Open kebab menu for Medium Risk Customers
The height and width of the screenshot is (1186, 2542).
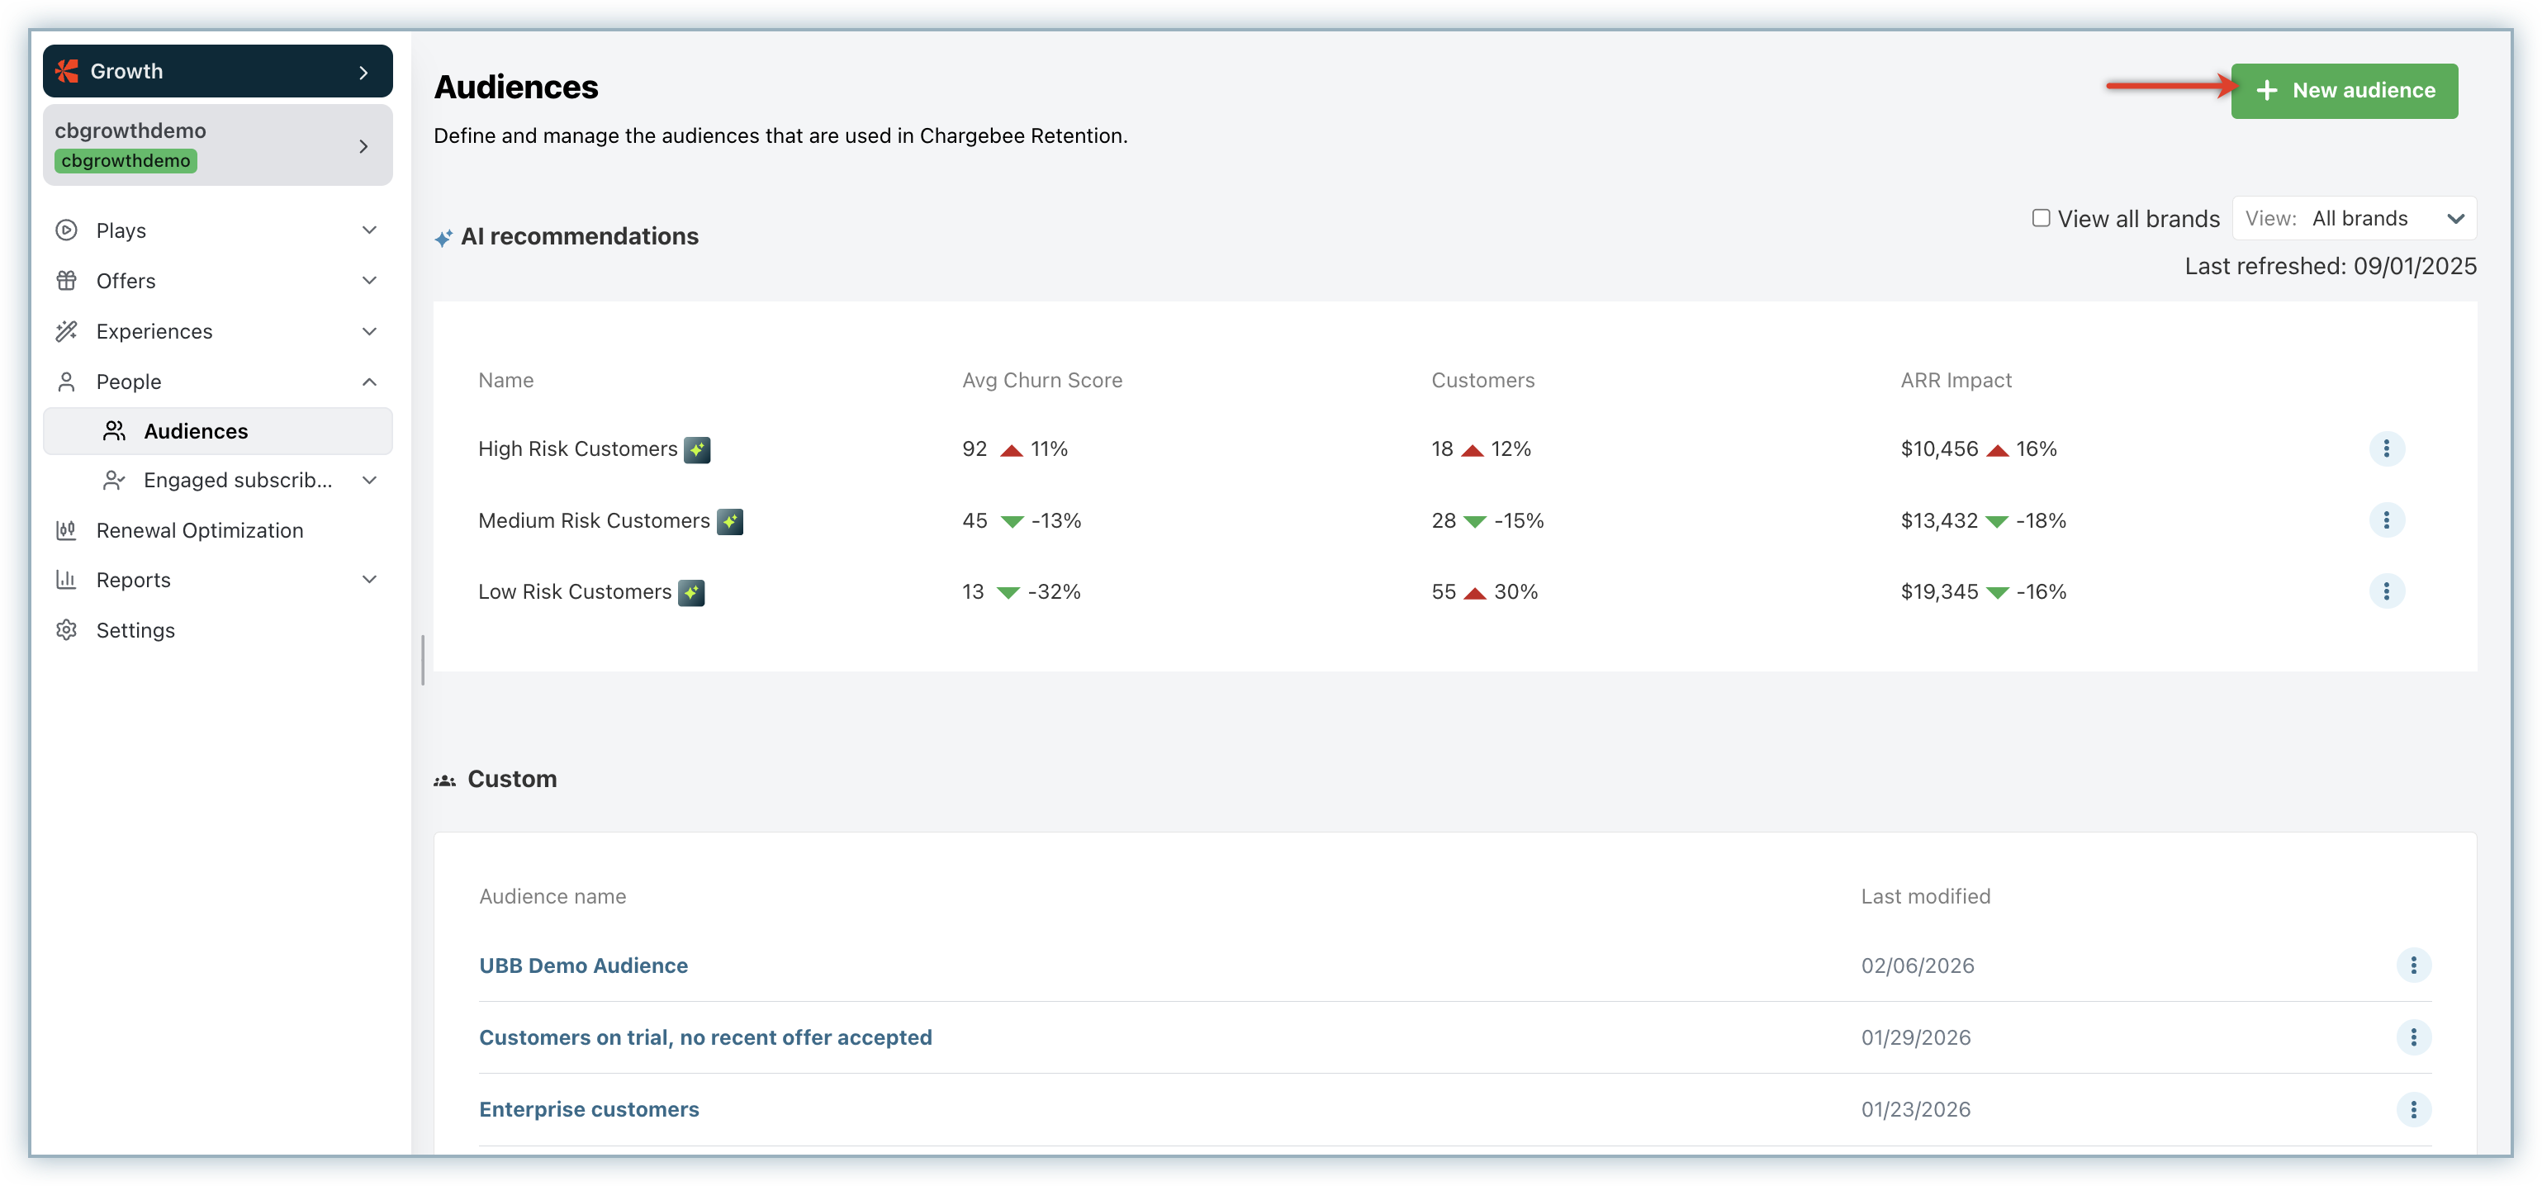(x=2386, y=520)
